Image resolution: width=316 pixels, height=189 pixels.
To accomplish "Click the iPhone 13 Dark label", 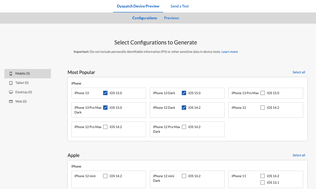I will pos(164,93).
